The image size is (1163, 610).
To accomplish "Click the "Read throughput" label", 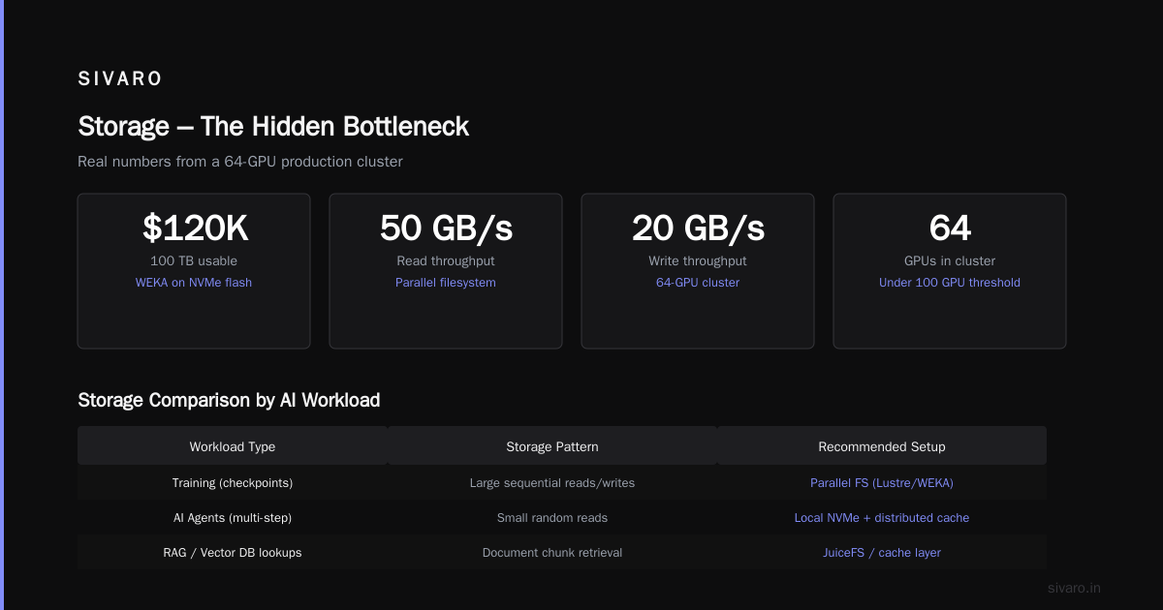I will coord(446,260).
